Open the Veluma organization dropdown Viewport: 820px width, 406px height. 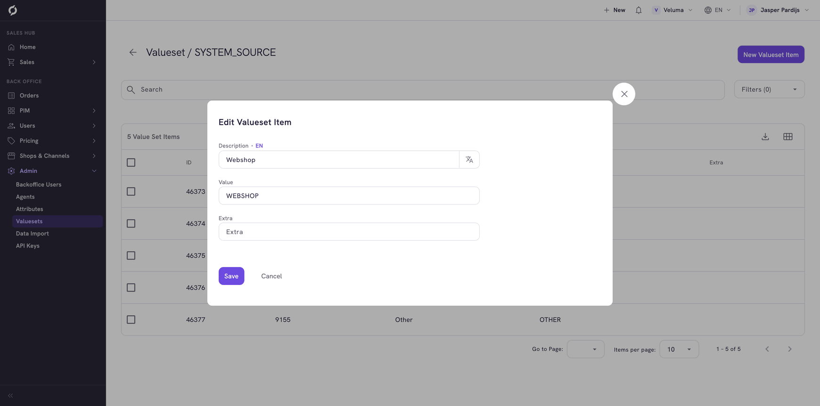tap(672, 10)
